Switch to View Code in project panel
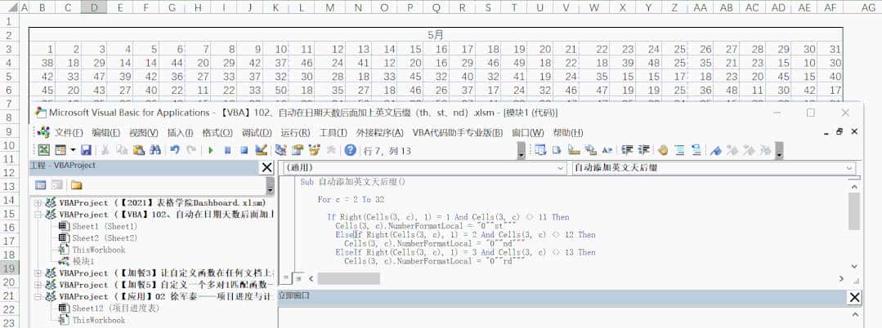The height and width of the screenshot is (328, 882). pyautogui.click(x=41, y=185)
